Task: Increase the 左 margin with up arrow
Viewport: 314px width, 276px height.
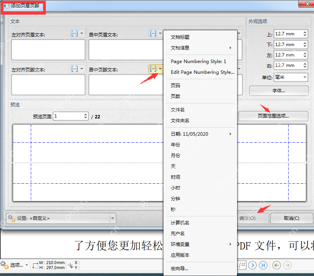Action: coord(305,53)
